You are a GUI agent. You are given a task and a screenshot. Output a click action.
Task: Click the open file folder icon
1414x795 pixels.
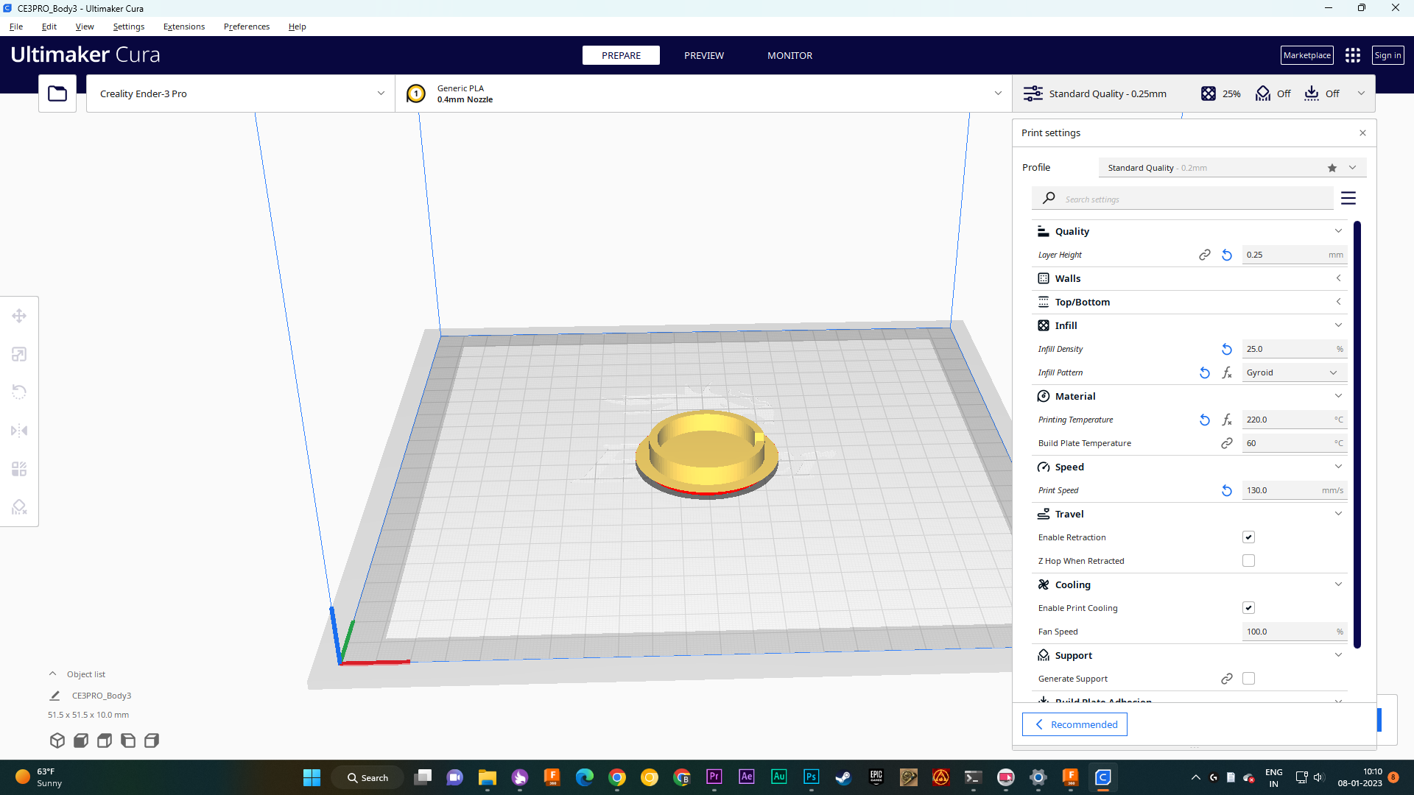[57, 93]
